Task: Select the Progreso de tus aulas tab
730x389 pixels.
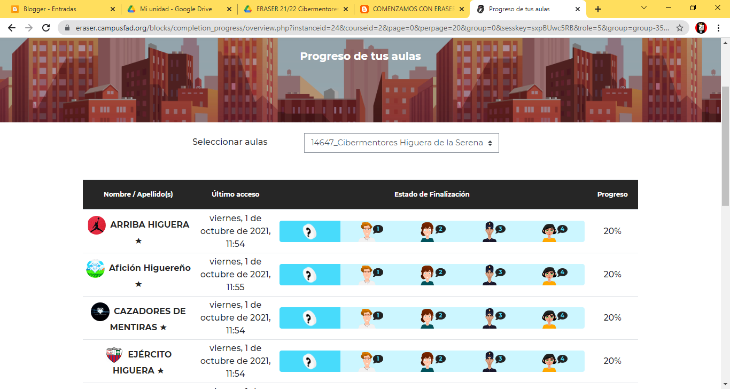Action: tap(528, 9)
